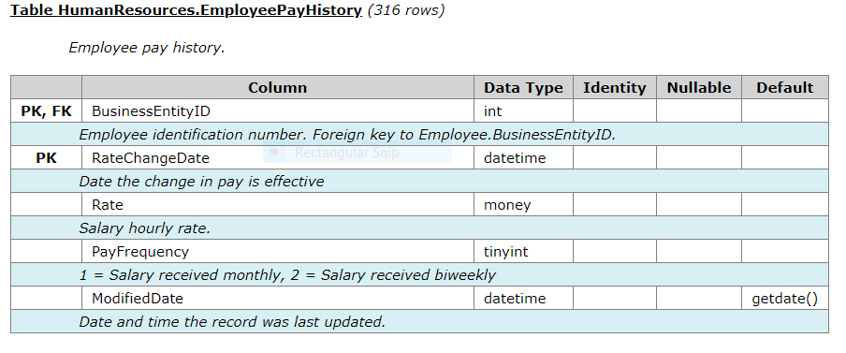
Task: Click the 'Identity' header cell
Action: pyautogui.click(x=615, y=87)
